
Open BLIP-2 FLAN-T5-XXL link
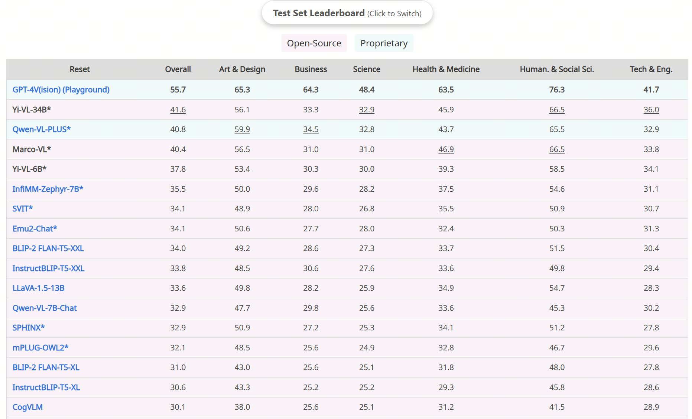48,248
